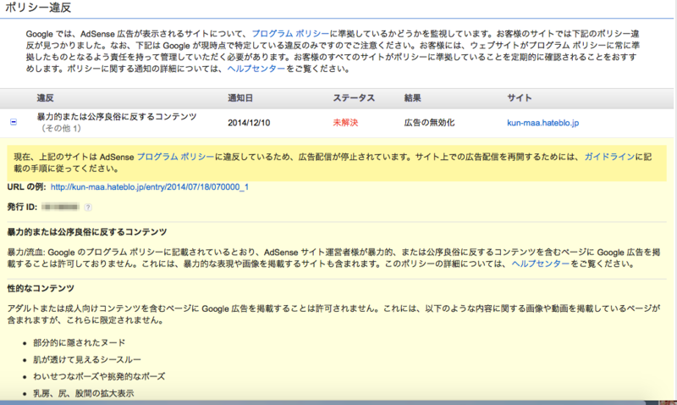
Task: Click the わいせつなポーズや挑発的なポーズ bullet item
Action: (99, 376)
